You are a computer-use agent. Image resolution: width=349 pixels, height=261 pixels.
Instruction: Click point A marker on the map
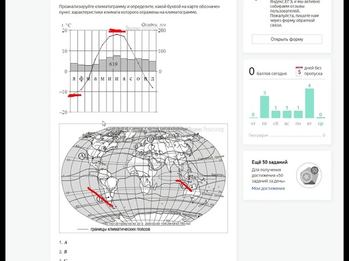coord(82,156)
